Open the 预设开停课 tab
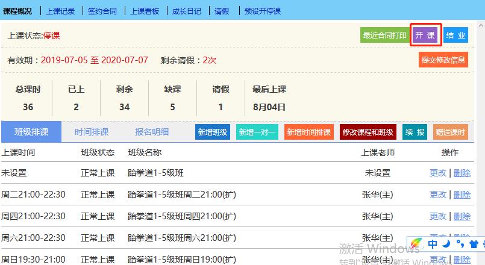 [263, 11]
